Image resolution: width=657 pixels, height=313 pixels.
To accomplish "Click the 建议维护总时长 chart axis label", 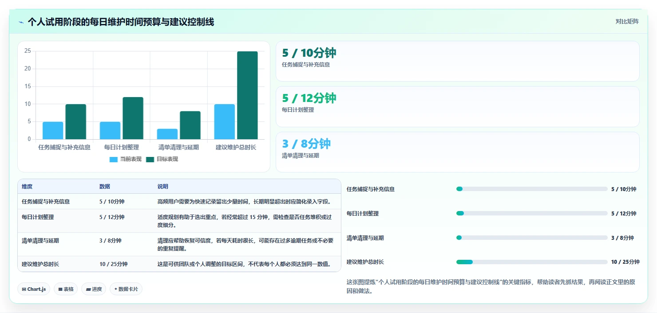I will click(236, 147).
